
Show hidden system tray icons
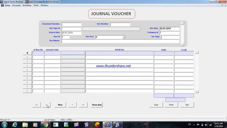click(x=194, y=125)
